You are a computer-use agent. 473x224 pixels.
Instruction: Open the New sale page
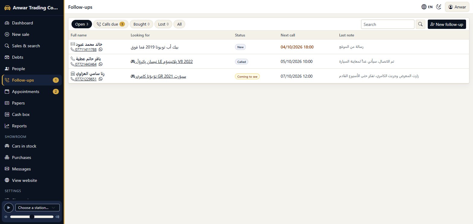(32, 34)
